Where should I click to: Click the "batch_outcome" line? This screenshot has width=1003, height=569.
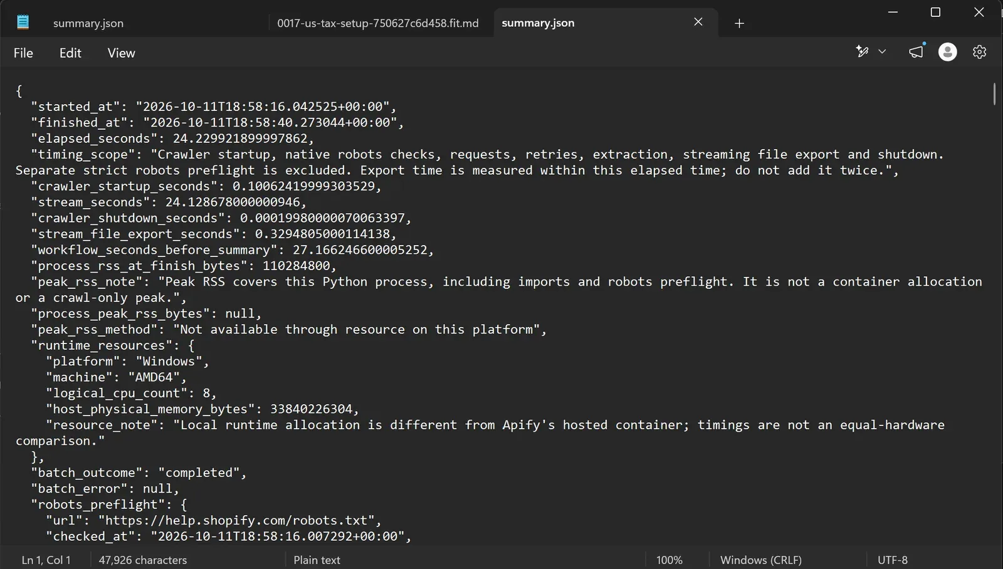[x=139, y=473]
